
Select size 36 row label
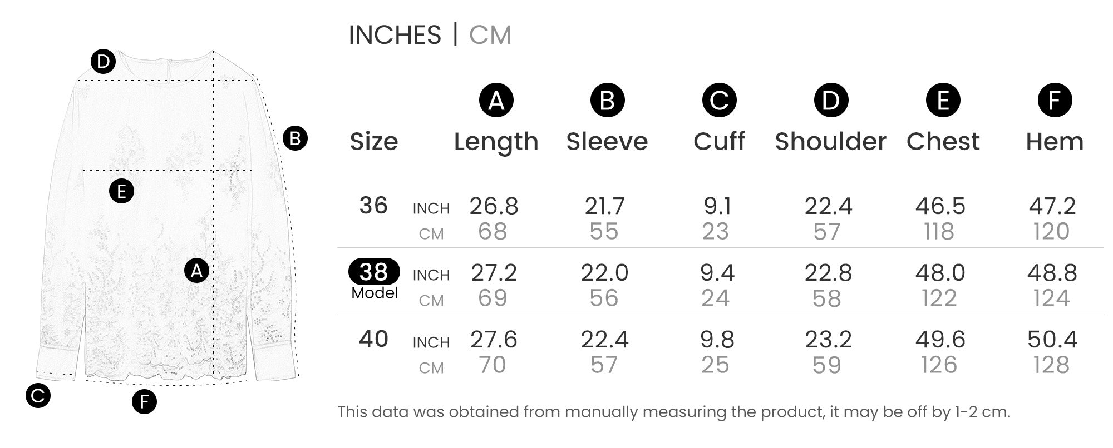coord(373,206)
